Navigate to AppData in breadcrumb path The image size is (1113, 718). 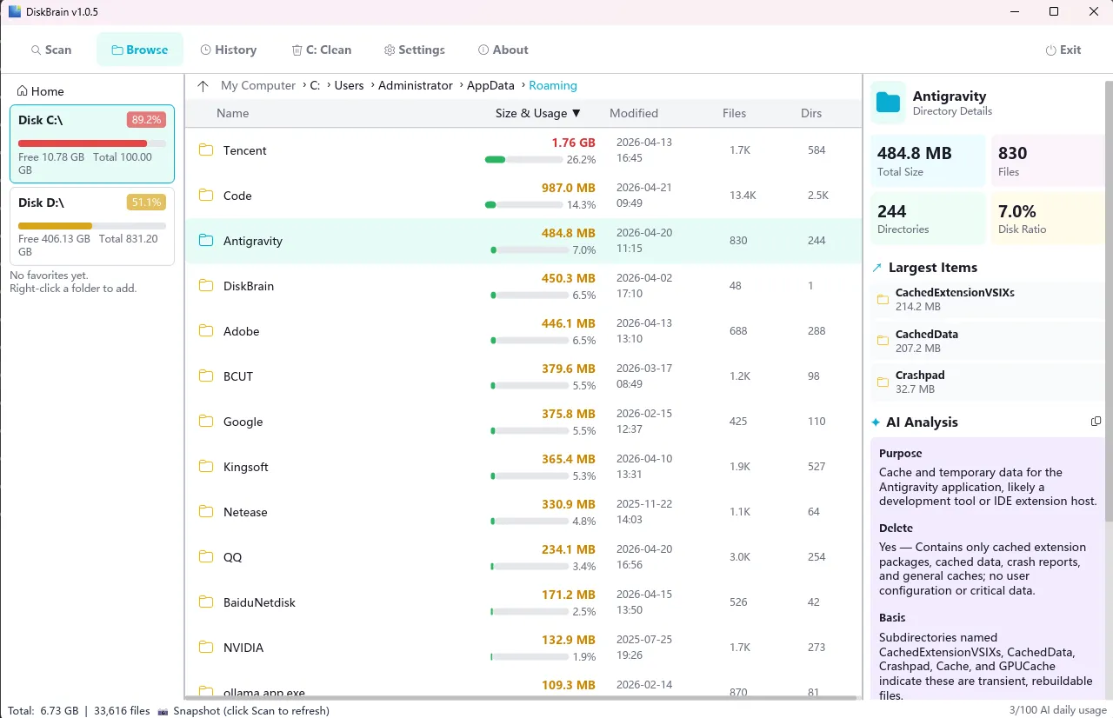[490, 85]
